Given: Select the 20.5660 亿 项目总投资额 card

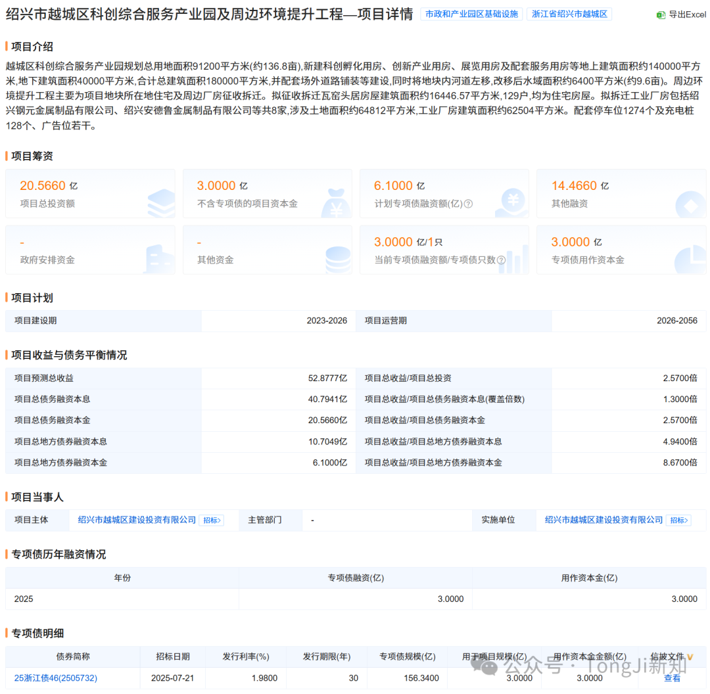Looking at the screenshot, I should click(x=90, y=194).
